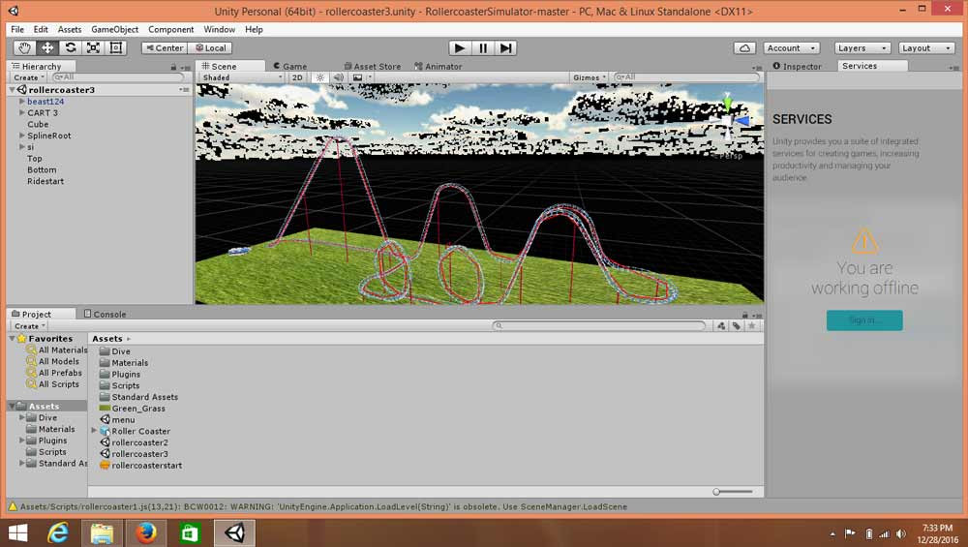Select Ridestart object in Hierarchy

pos(45,181)
